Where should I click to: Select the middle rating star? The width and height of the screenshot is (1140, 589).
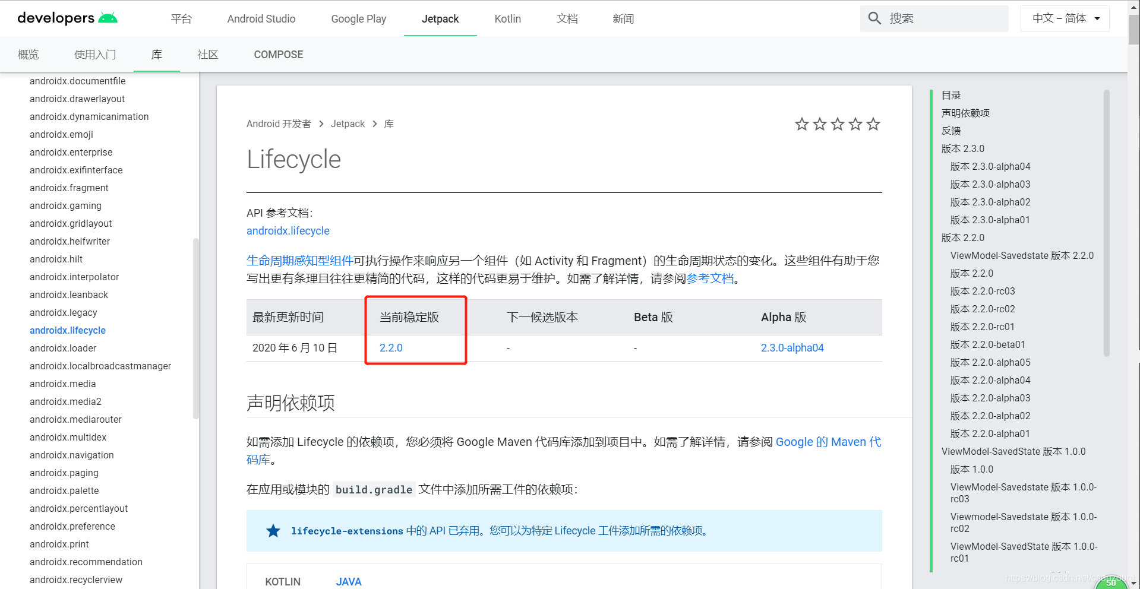[x=837, y=124]
